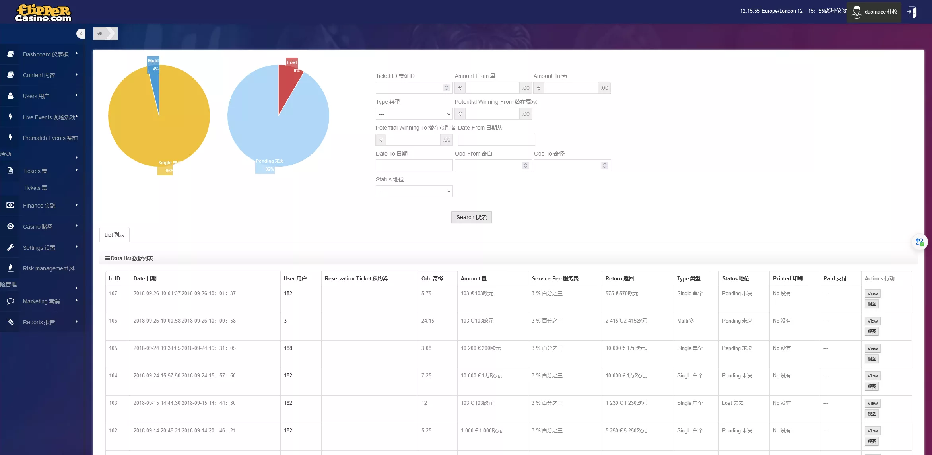Click the Casino sidebar icon
Viewport: 932px width, 455px height.
coord(11,226)
